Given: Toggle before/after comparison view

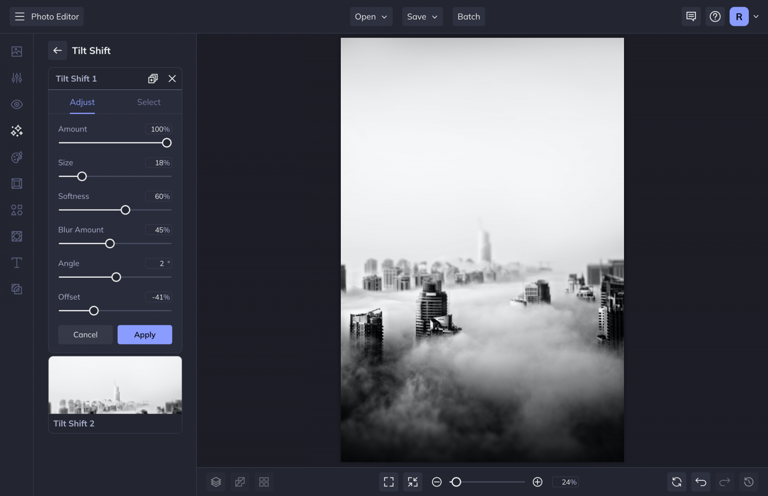Looking at the screenshot, I should point(240,482).
